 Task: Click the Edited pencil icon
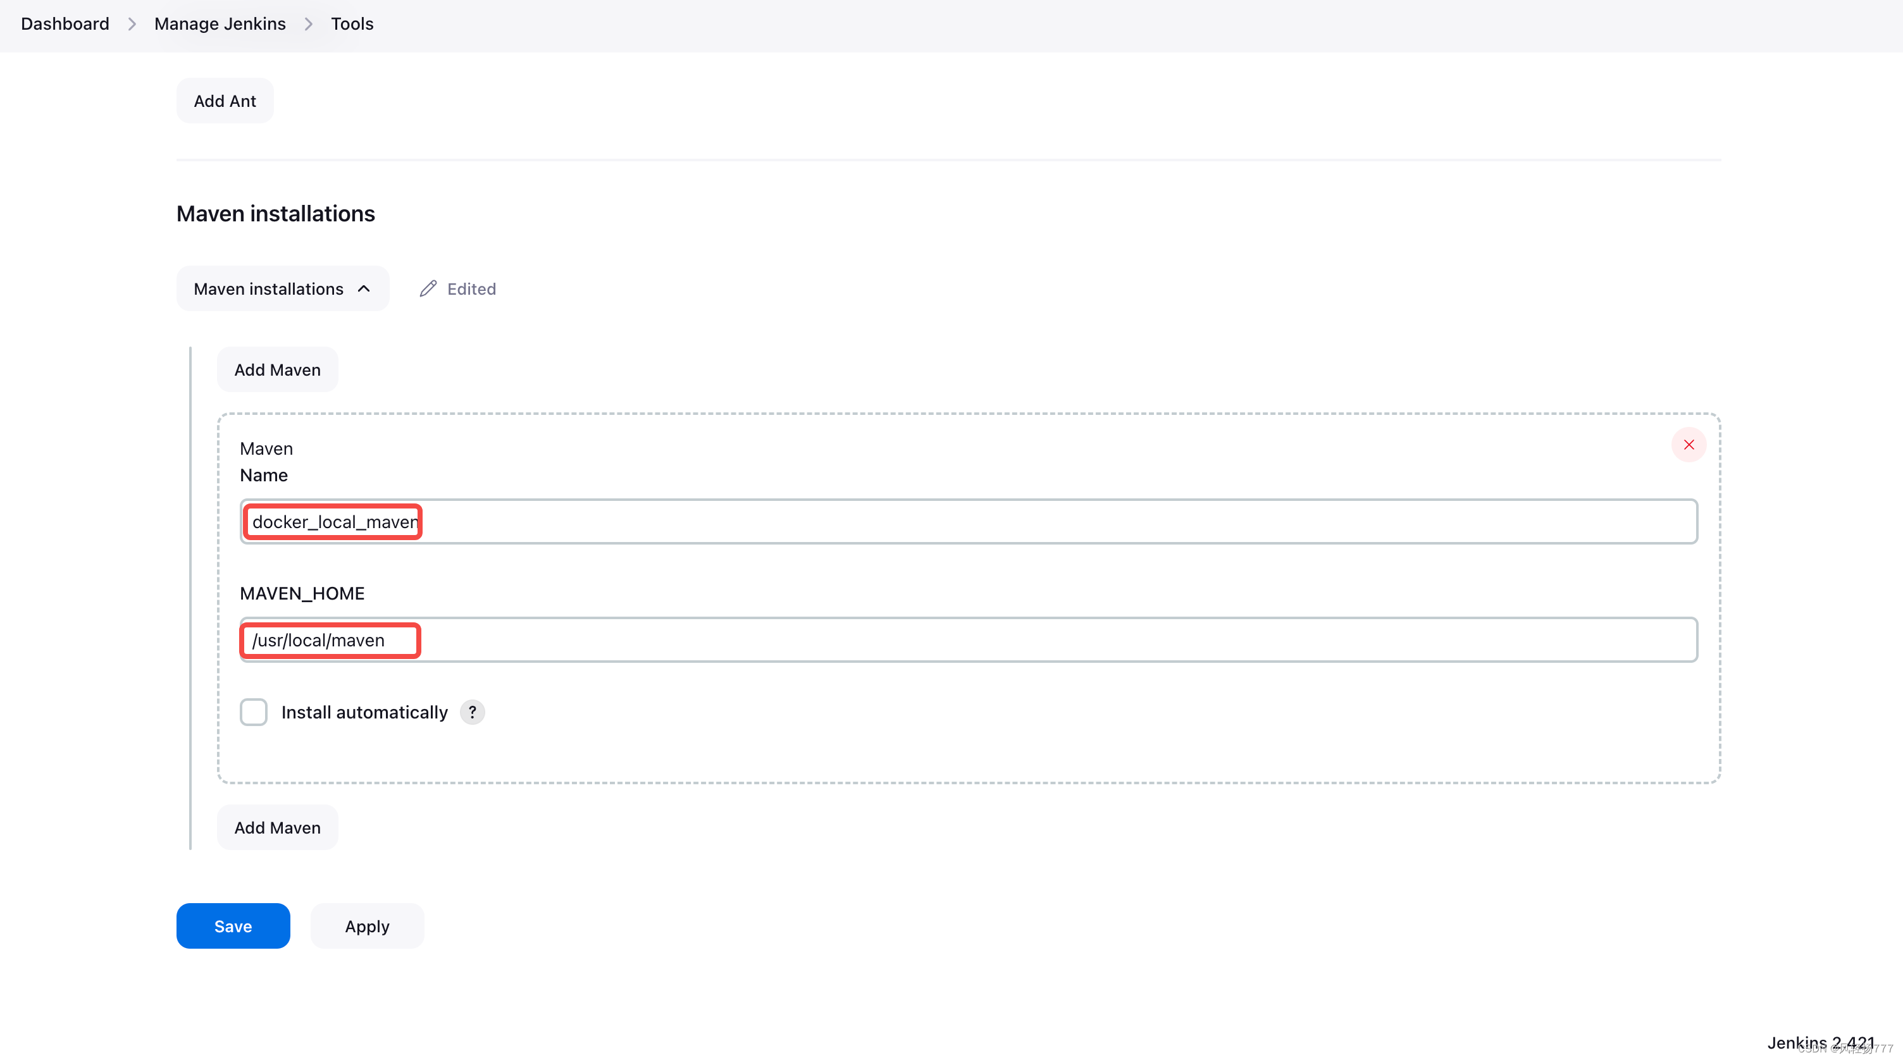[428, 288]
